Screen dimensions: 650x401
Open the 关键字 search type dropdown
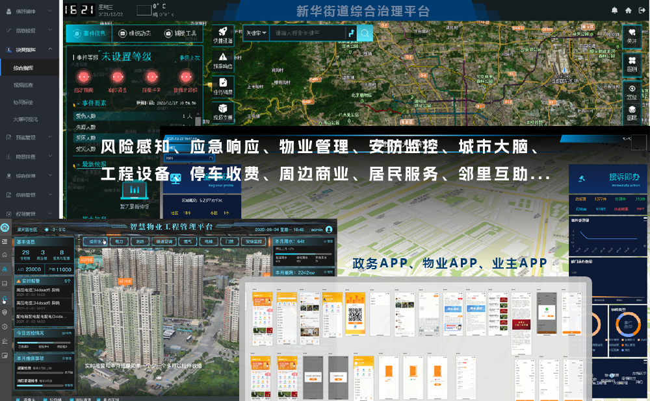[255, 33]
